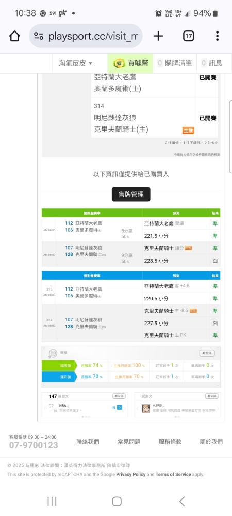Tap 主推月勝率 100 % statistic
Screen dimensions: 232x516
pos(129,366)
